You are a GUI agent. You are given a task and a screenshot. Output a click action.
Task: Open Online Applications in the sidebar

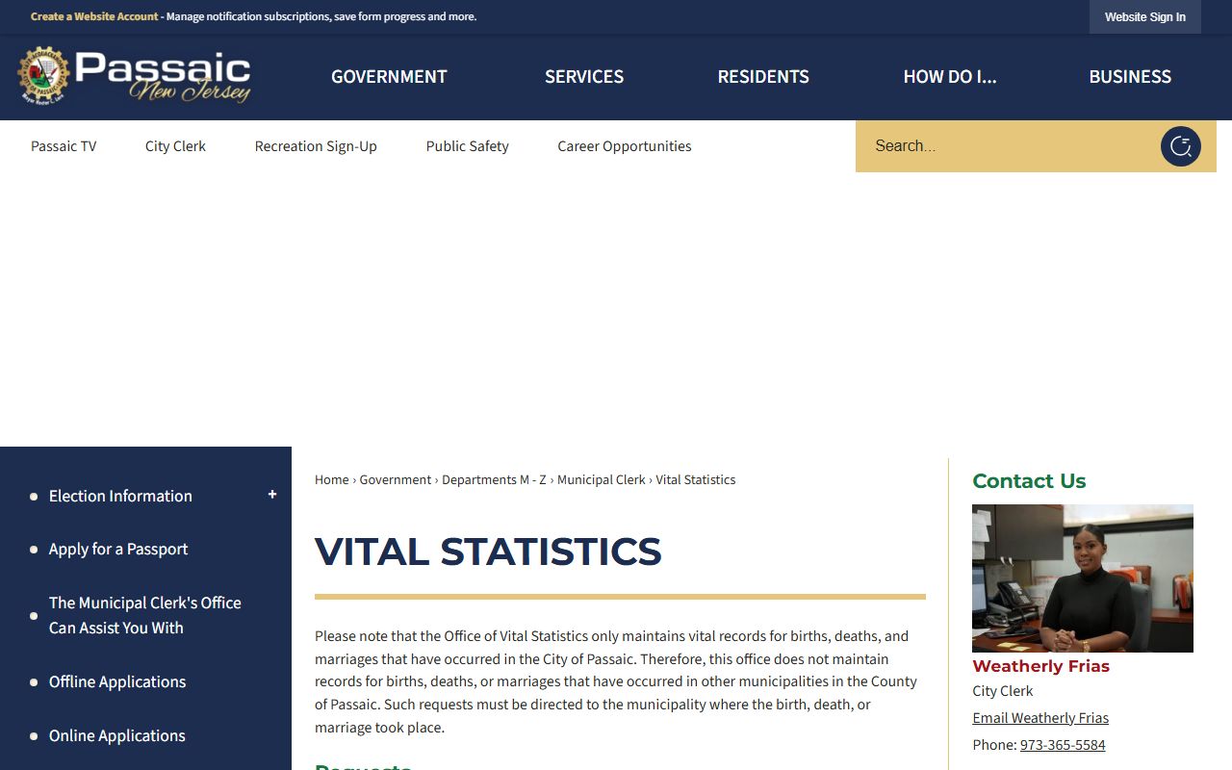(x=117, y=735)
